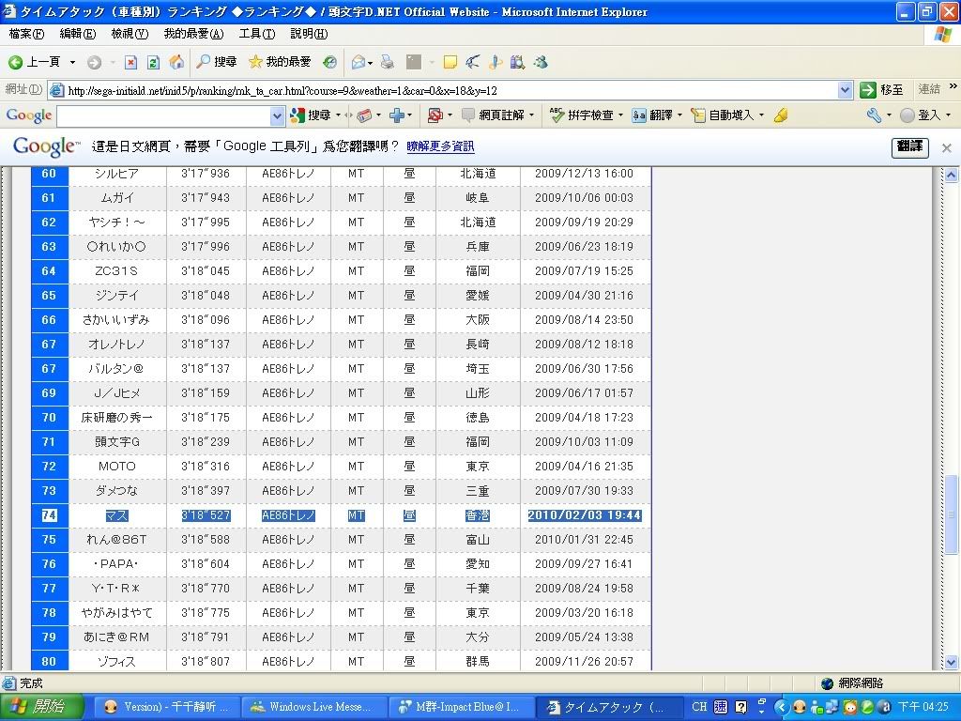
Task: Expand the Google search box dropdown
Action: click(277, 115)
